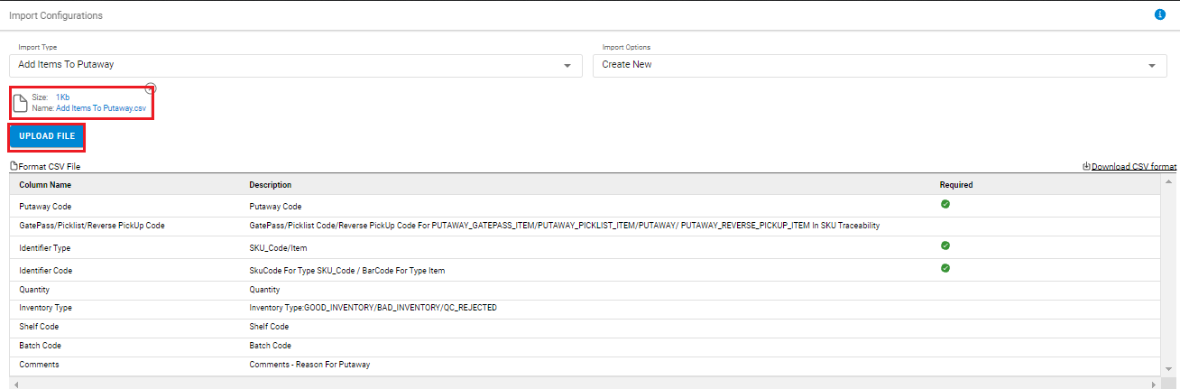Click the uploaded CSV file document icon

pyautogui.click(x=20, y=102)
